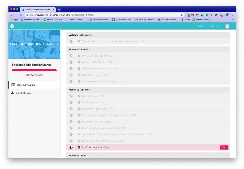Click half-circle status icon for Clickfunnels Bonus Offer
Image resolution: width=244 pixels, height=169 pixels.
coord(71,147)
